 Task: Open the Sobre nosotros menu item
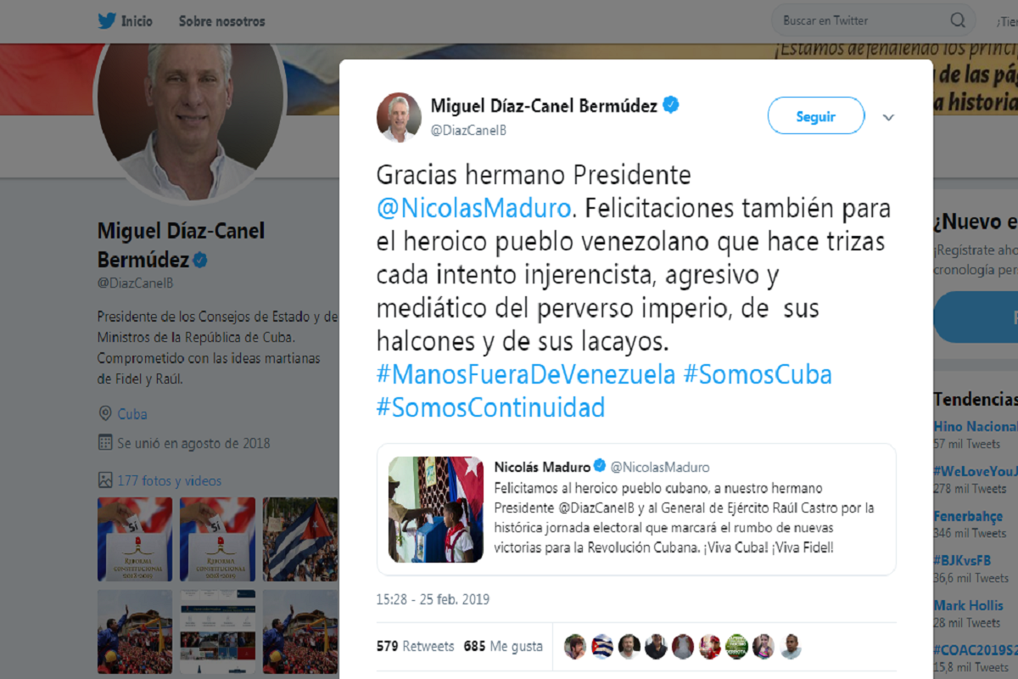[221, 21]
